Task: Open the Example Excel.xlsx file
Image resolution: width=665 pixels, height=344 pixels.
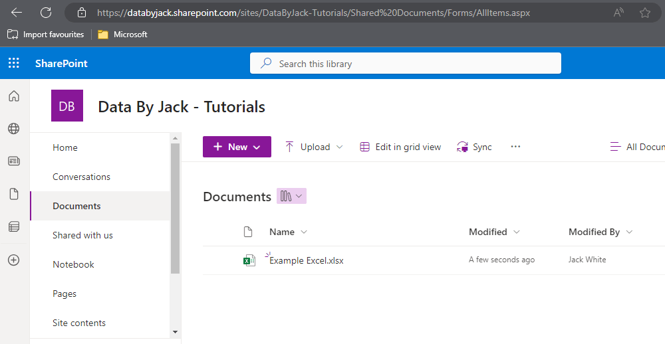Action: tap(307, 260)
